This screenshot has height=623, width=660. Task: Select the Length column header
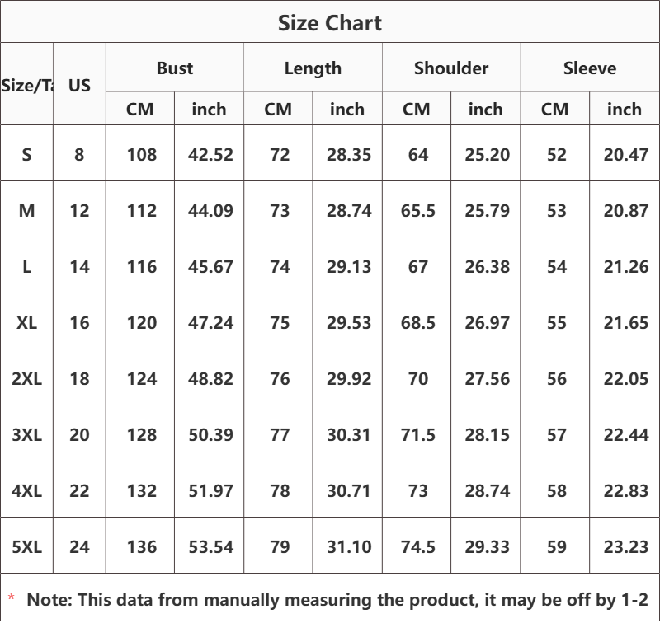coord(313,68)
